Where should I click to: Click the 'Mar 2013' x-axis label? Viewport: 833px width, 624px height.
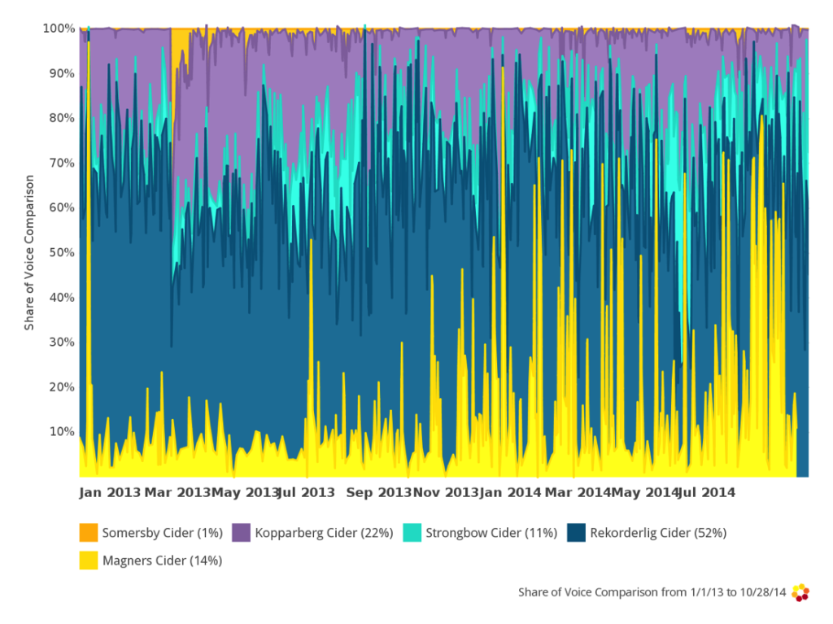pos(177,493)
